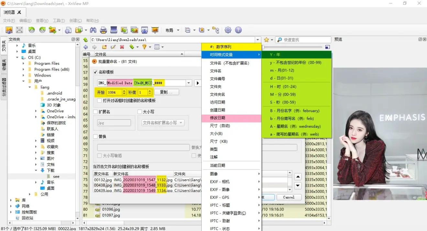Click the scanner acquire icon
The image size is (427, 231).
[114, 30]
